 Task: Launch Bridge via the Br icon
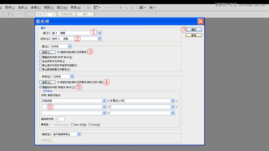click(88, 7)
